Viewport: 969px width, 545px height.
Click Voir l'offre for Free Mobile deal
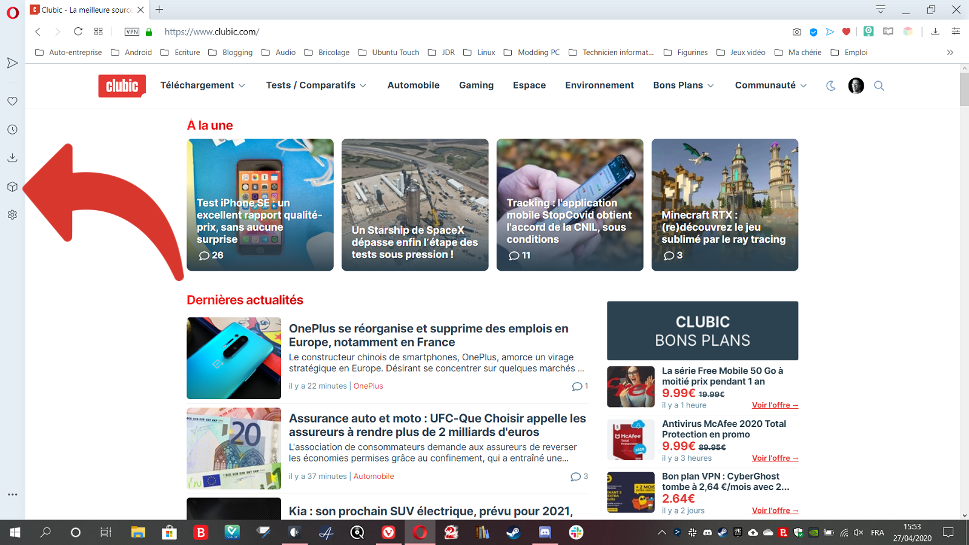click(775, 405)
